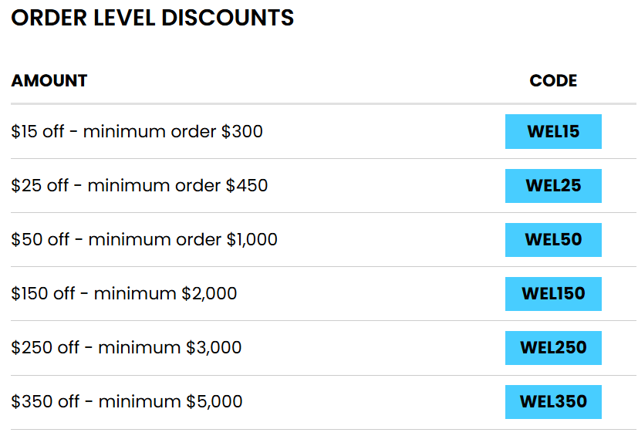The image size is (638, 446).
Task: Tap the WEL350 code button
Action: coord(553,402)
